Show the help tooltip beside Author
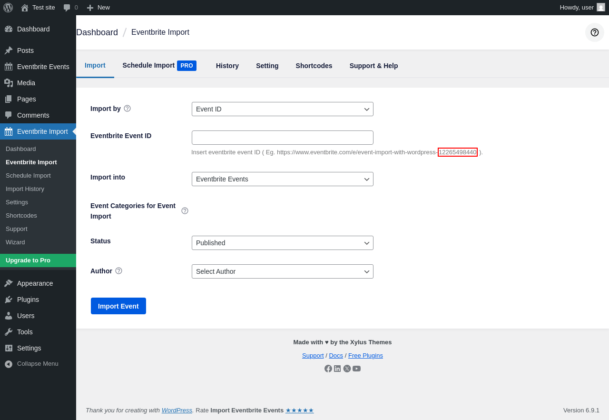This screenshot has width=609, height=420. click(x=118, y=270)
